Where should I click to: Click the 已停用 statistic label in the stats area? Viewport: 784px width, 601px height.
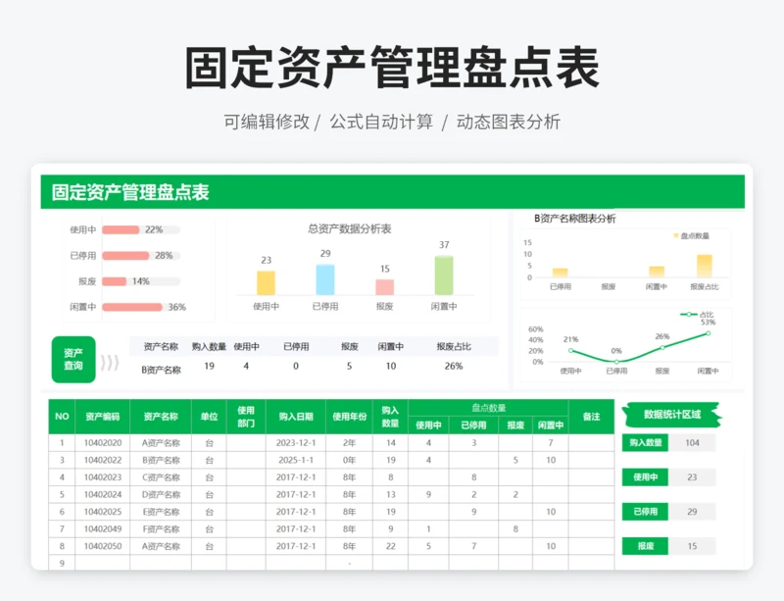coord(645,512)
